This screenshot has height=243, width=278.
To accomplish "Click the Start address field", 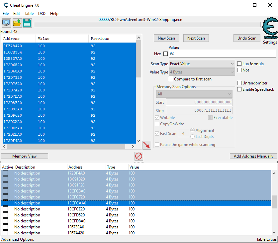I will coord(199,102).
